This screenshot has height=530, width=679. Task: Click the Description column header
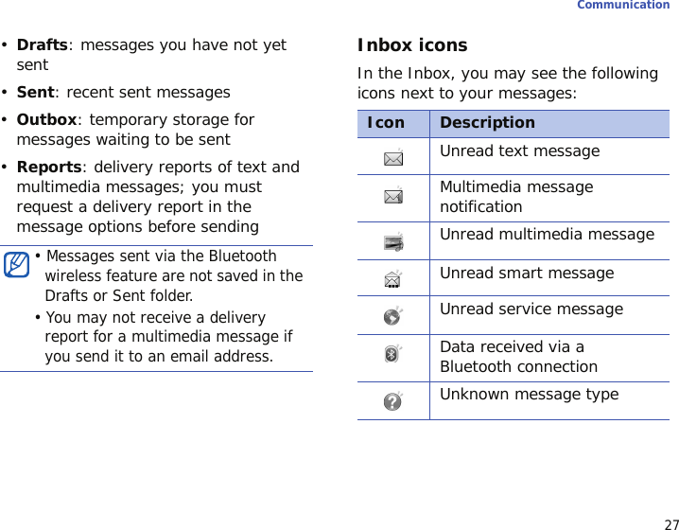[x=487, y=123]
